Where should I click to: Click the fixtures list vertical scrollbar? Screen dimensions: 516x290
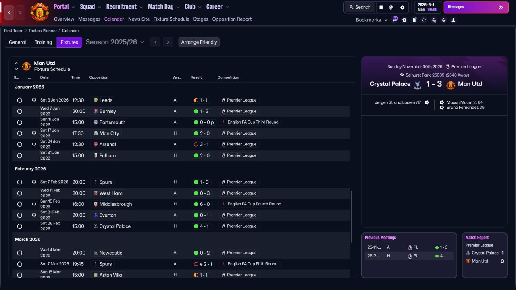pyautogui.click(x=352, y=217)
